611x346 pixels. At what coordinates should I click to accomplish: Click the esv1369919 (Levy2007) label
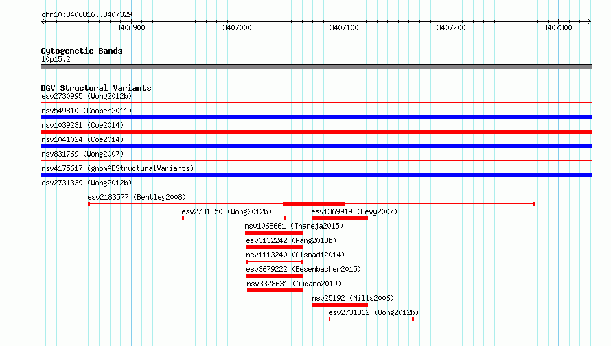click(x=354, y=211)
